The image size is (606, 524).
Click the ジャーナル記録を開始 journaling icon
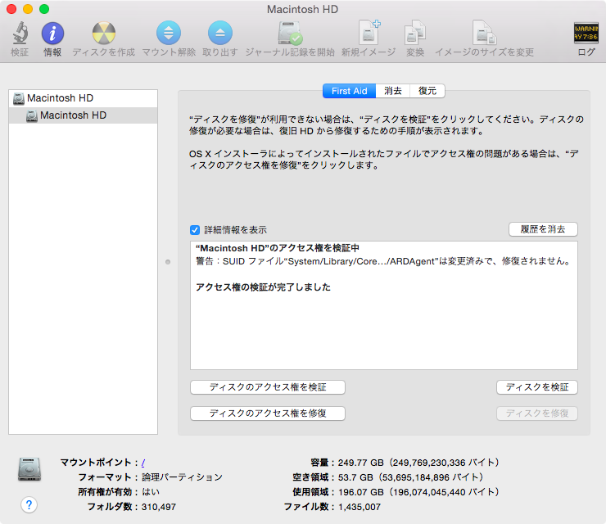(x=290, y=33)
